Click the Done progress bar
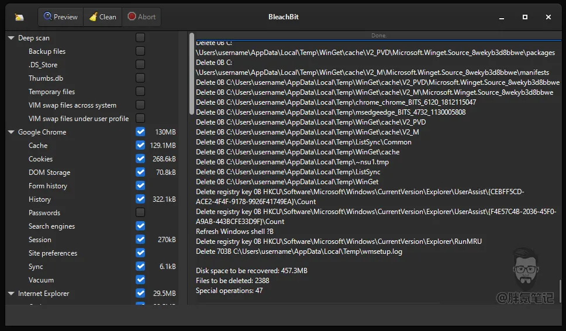 pyautogui.click(x=378, y=35)
